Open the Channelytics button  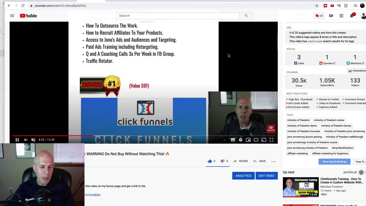357,71
